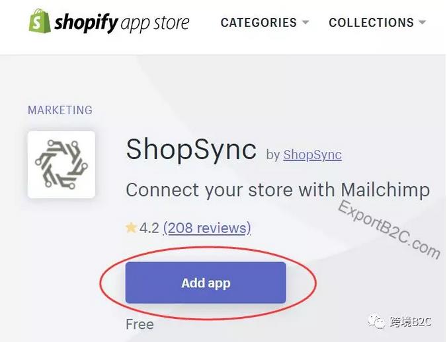The width and height of the screenshot is (447, 342).
Task: Open the ShopSync developer link
Action: pos(313,154)
